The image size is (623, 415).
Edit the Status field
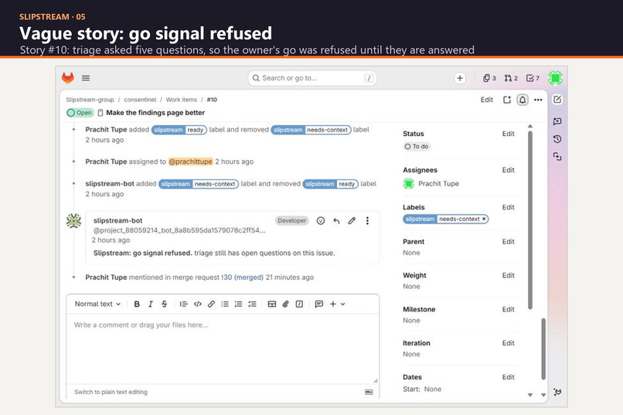coord(508,134)
